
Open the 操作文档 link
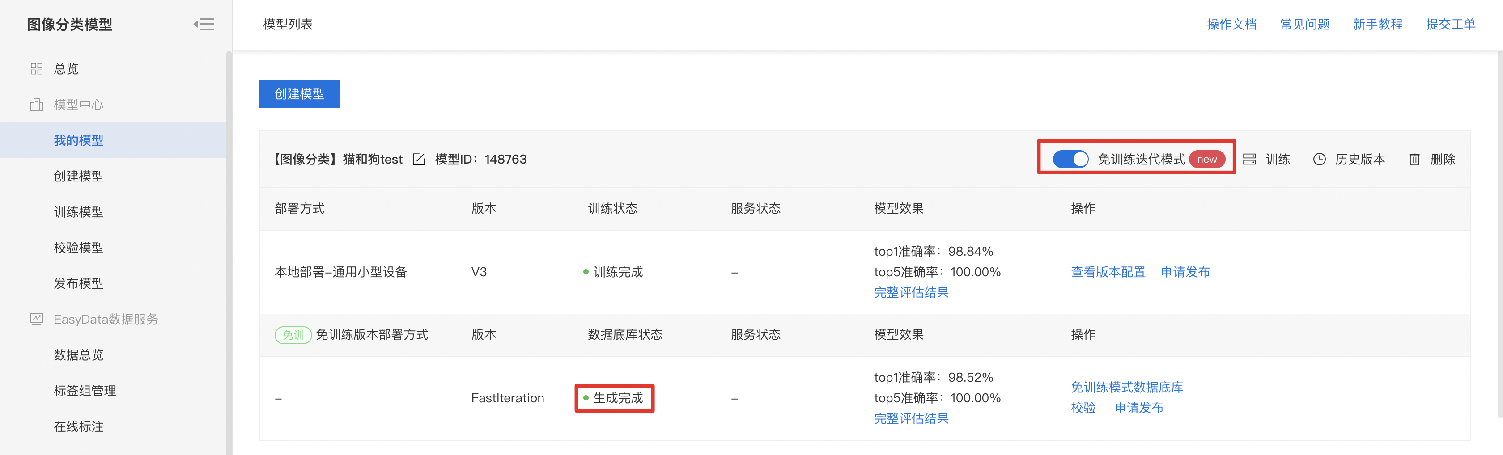coord(1231,25)
